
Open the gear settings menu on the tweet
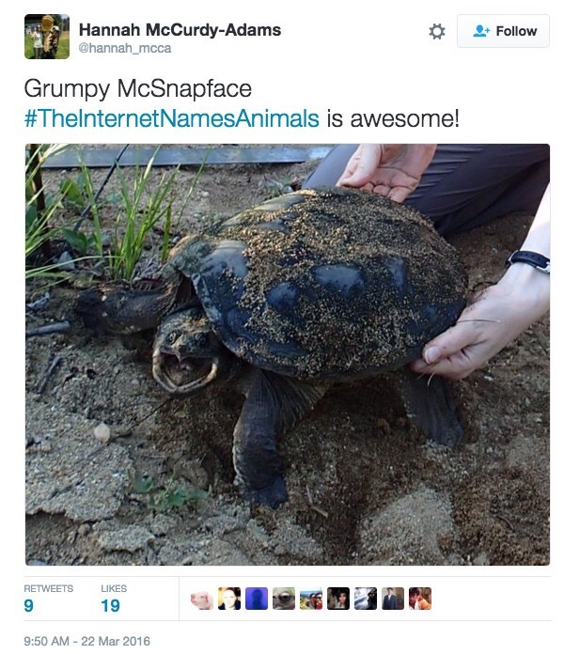coord(437,31)
